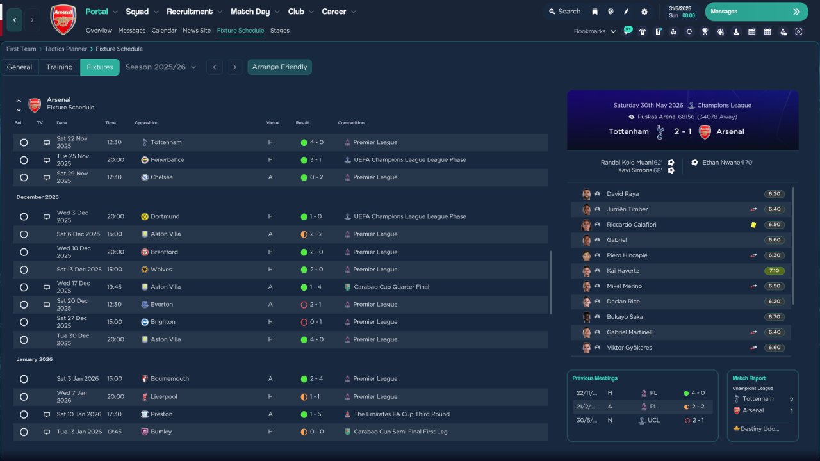Click the trophy shortcut icon in bookmarks bar
The height and width of the screenshot is (461, 820).
tap(705, 31)
